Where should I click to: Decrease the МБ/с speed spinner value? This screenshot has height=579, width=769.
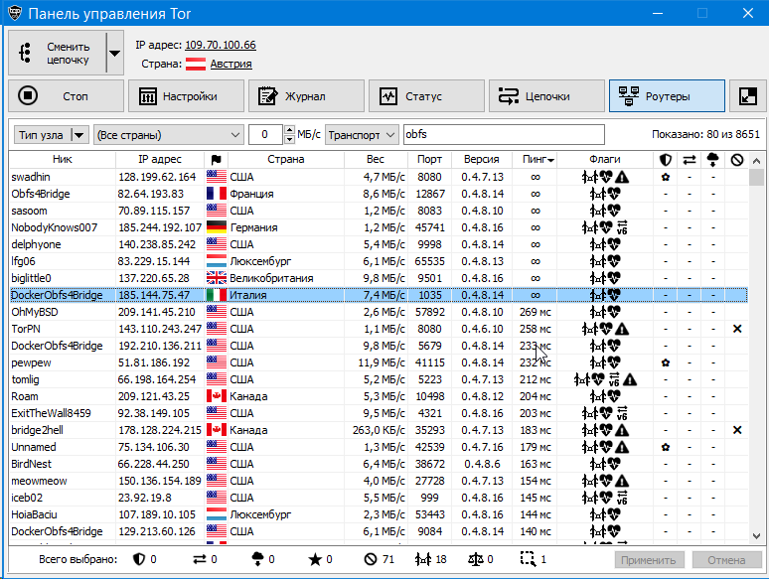[x=289, y=139]
